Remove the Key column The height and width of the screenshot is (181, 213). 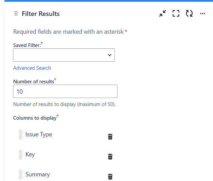(110, 157)
